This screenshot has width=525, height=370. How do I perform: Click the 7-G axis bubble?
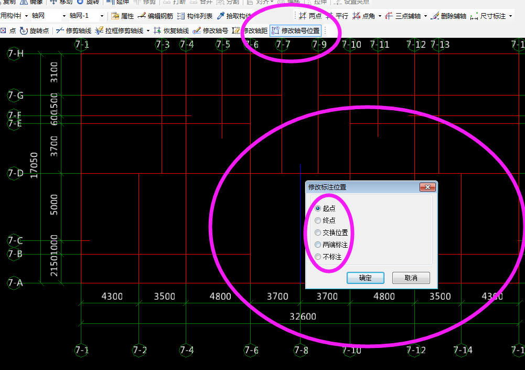[15, 96]
